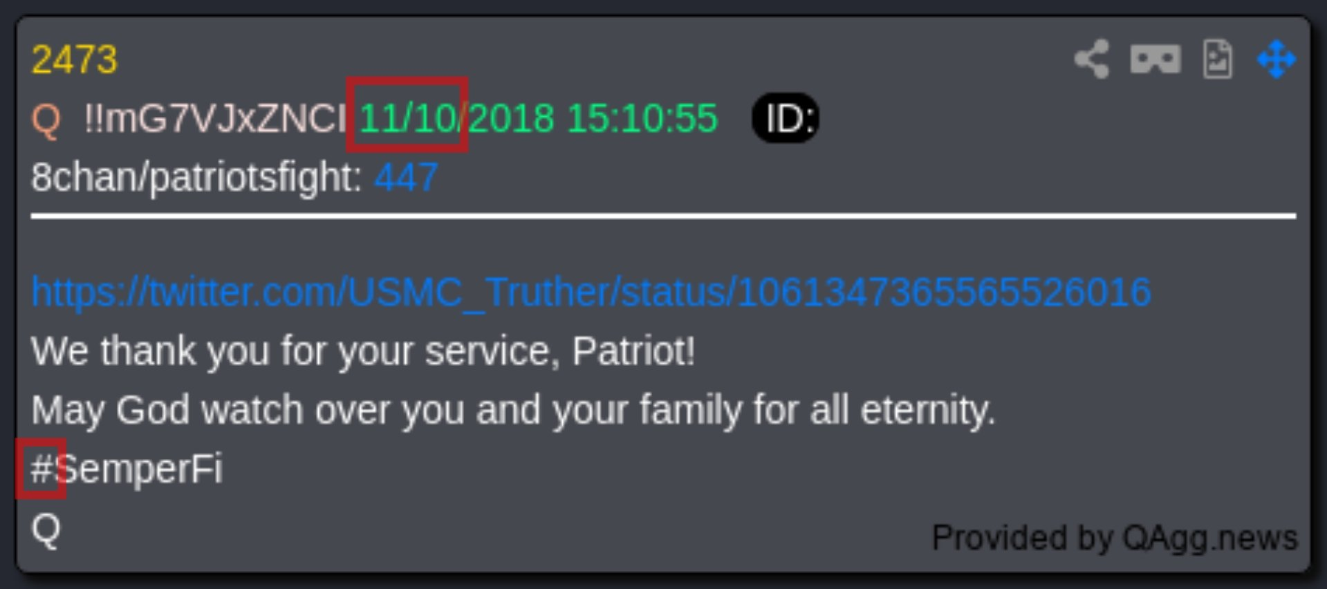Open the image file icon

[1218, 59]
